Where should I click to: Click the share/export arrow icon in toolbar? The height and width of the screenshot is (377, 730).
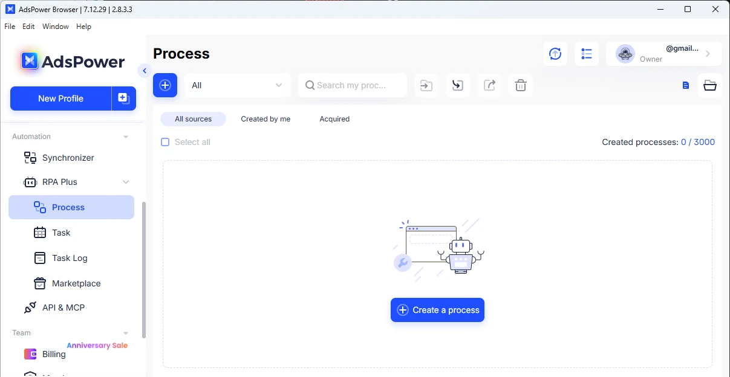click(x=489, y=85)
